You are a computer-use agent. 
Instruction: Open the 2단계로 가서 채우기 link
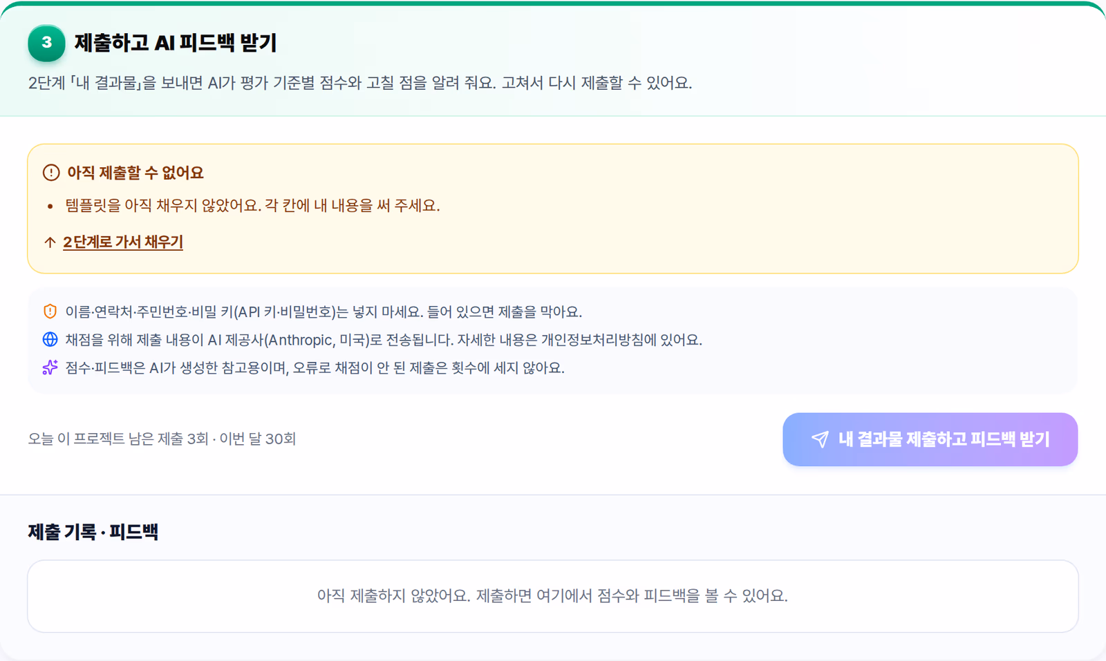coord(123,242)
